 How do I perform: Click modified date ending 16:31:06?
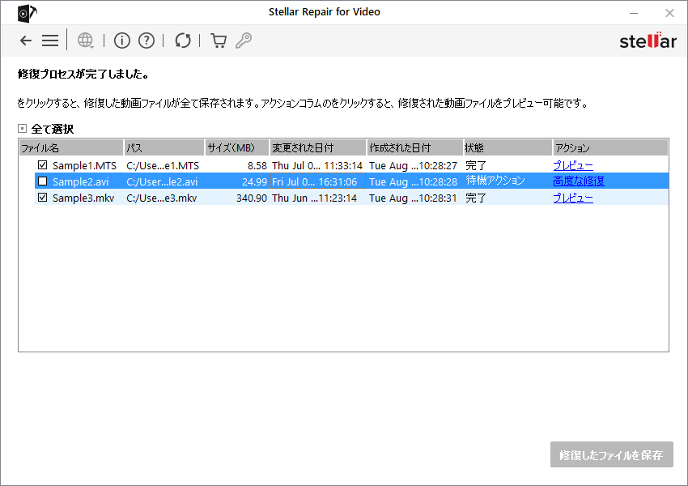point(315,181)
